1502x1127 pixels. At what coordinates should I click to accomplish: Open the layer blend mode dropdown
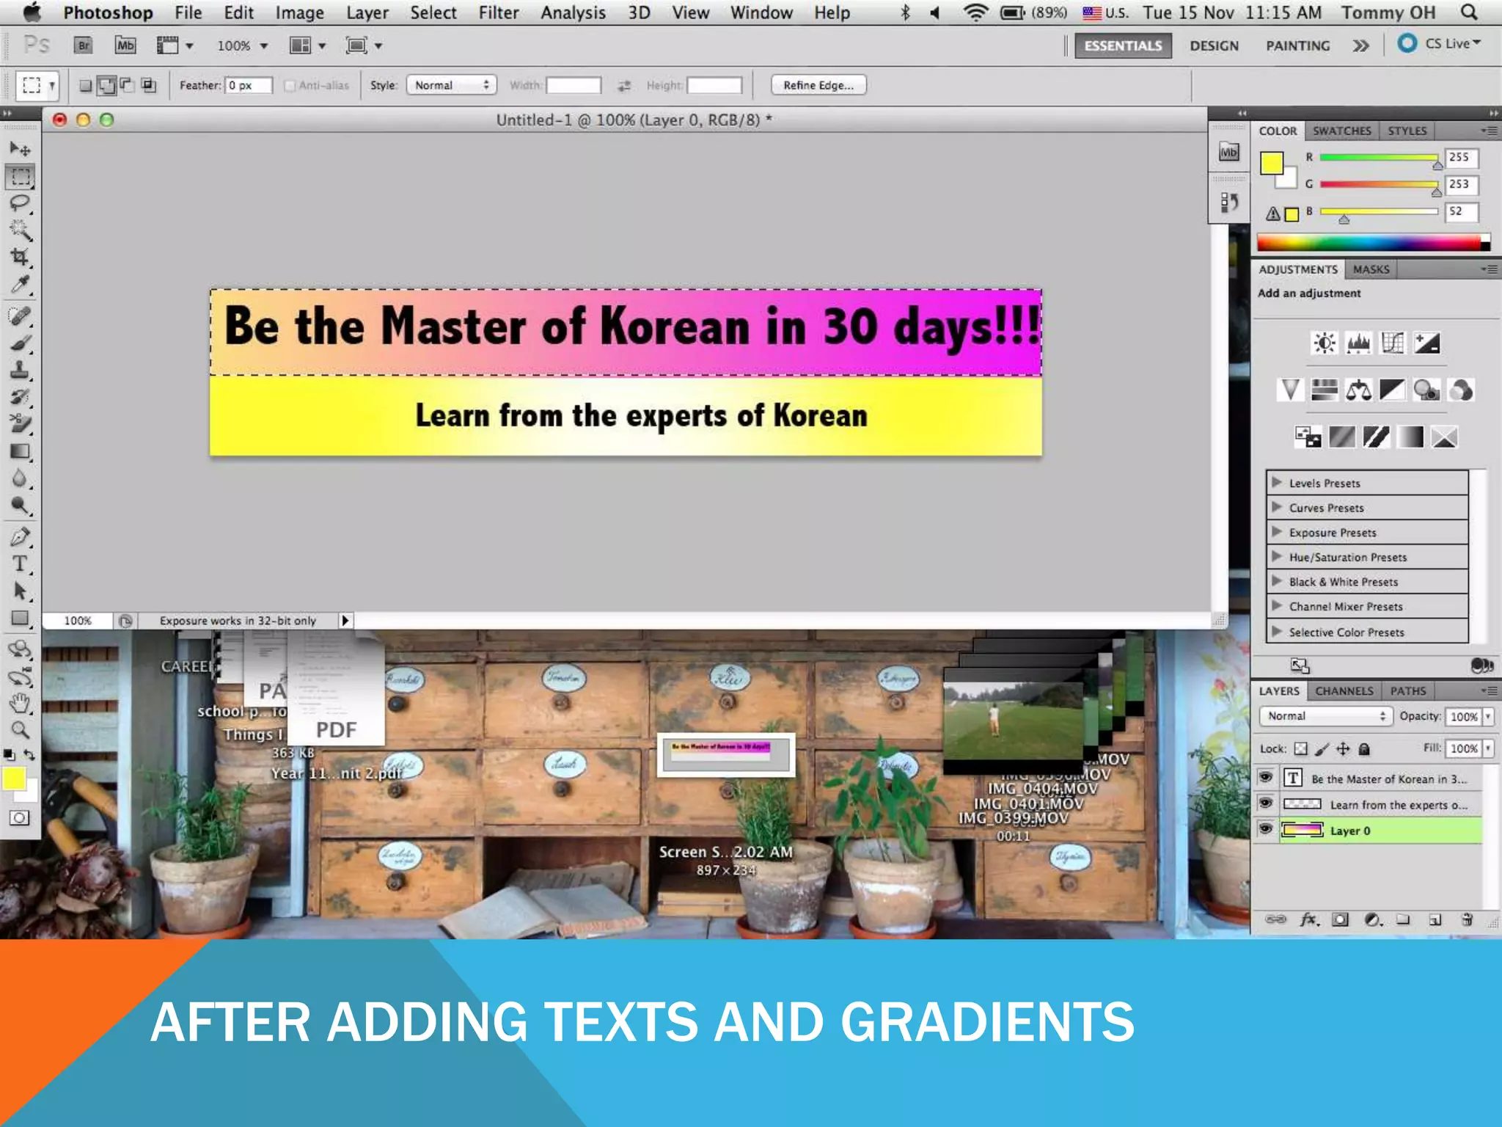1326,716
